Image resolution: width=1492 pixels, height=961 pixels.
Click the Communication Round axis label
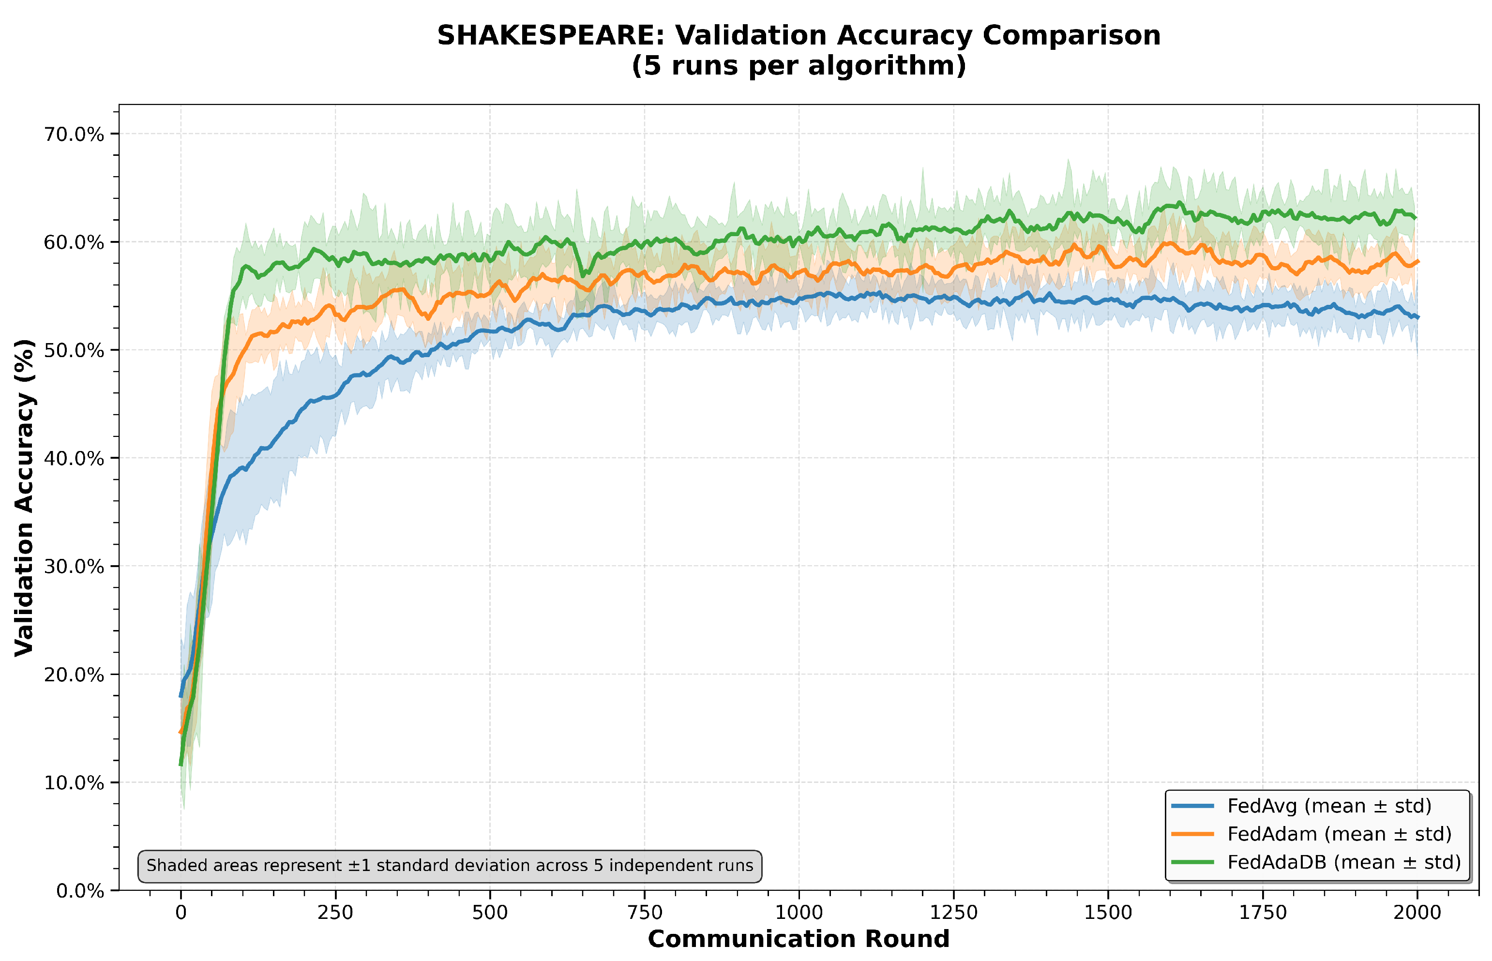pyautogui.click(x=798, y=939)
